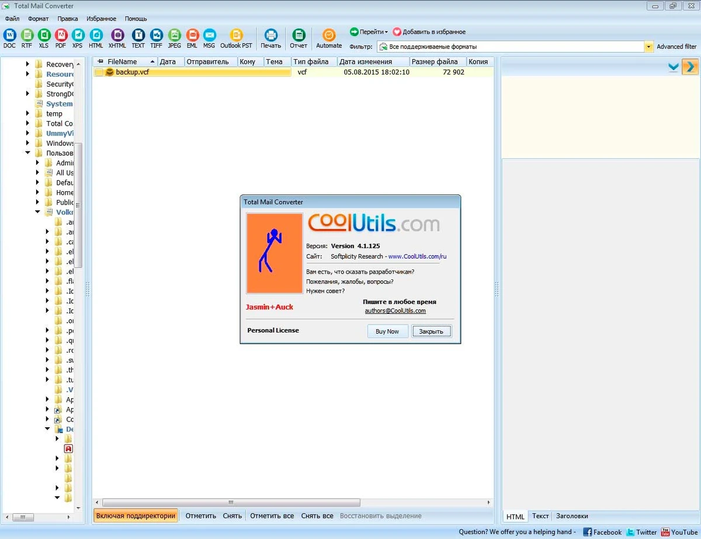This screenshot has height=539, width=701.
Task: Convert to PDF format
Action: [x=60, y=39]
